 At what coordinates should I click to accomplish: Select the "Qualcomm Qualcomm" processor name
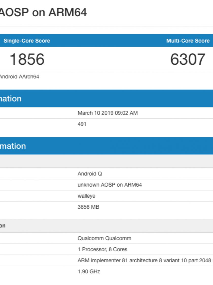click(x=104, y=238)
